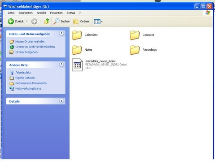Click Neuen Ordner erstellen link
The image size is (215, 162).
[x=31, y=41]
